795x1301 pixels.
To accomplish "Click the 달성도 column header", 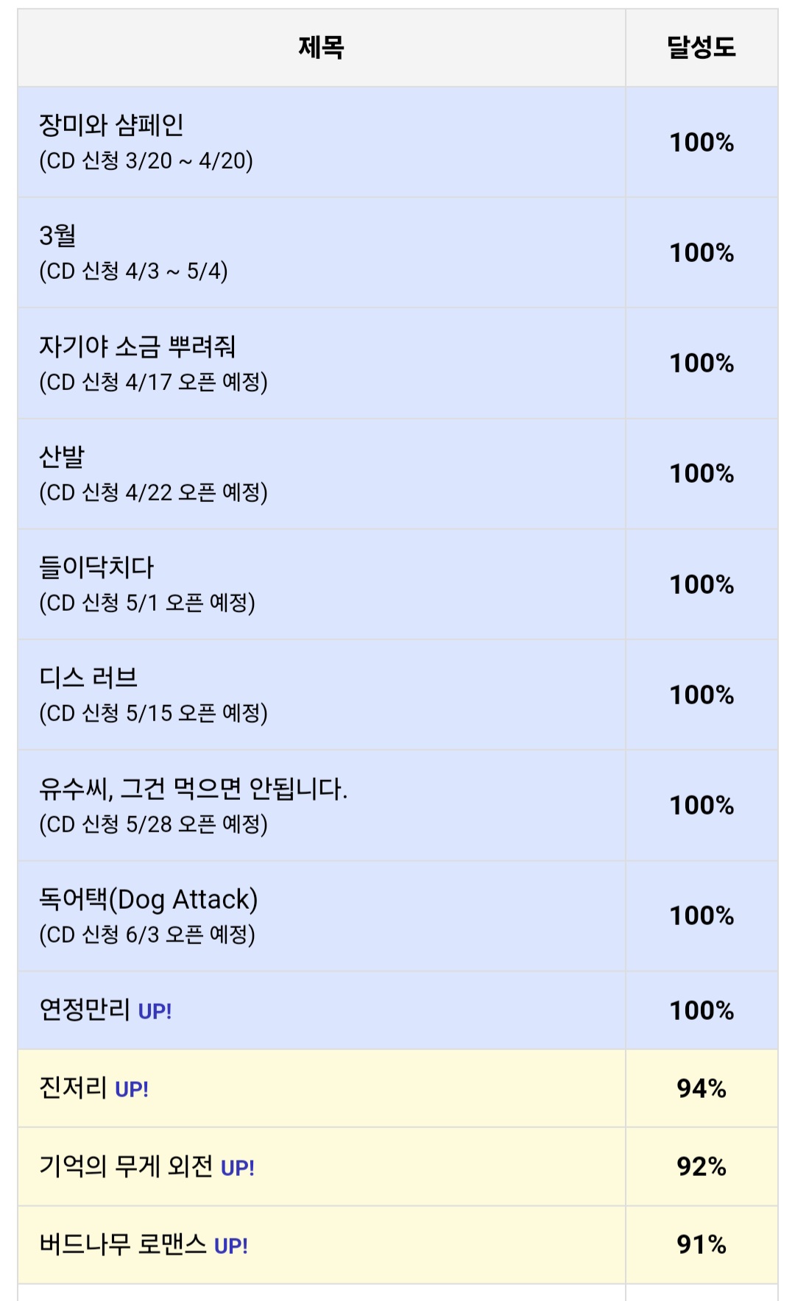I will pos(701,48).
